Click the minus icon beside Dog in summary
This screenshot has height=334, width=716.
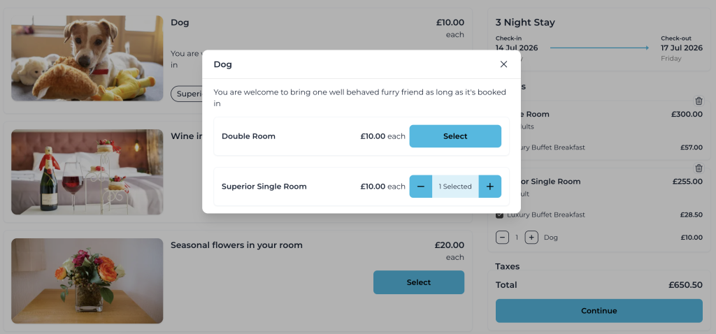coord(502,238)
